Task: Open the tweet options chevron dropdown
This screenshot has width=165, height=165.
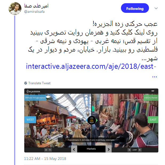Action: (x=156, y=8)
